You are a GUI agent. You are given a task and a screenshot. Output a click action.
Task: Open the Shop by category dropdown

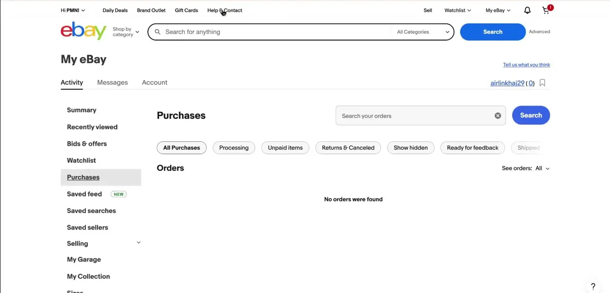point(126,32)
